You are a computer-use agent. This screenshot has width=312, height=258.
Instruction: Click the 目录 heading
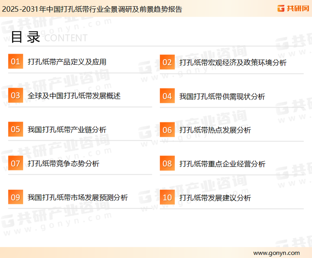(x=26, y=37)
